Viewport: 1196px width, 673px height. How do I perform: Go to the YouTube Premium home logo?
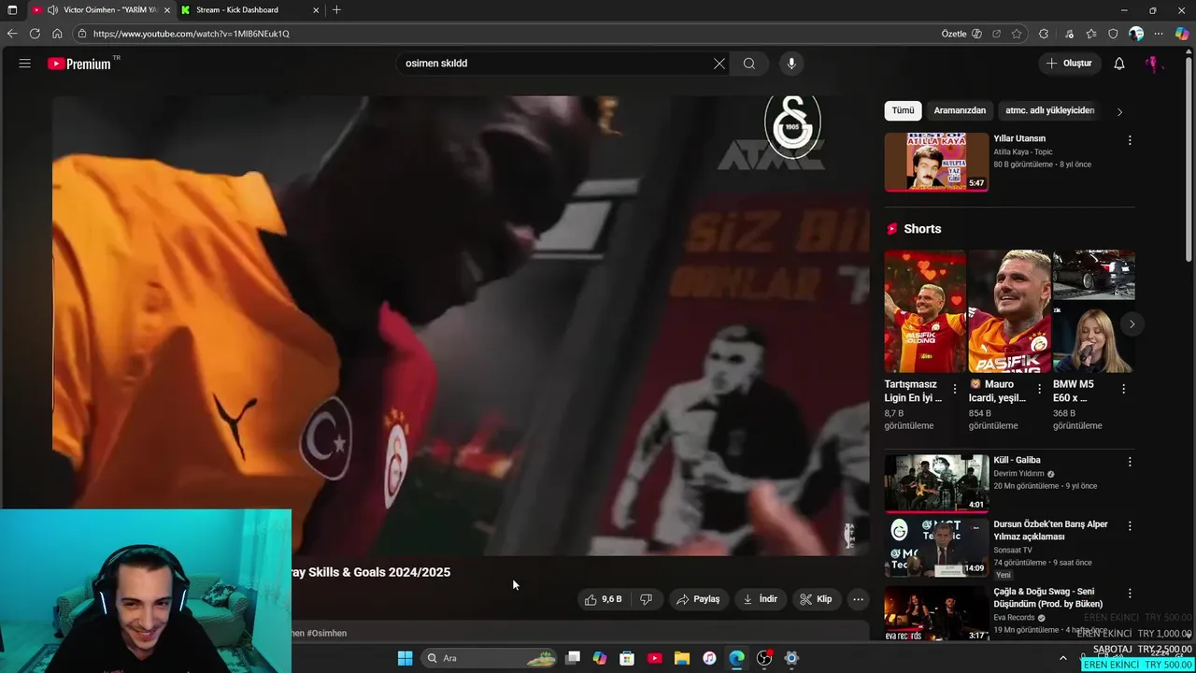[80, 64]
